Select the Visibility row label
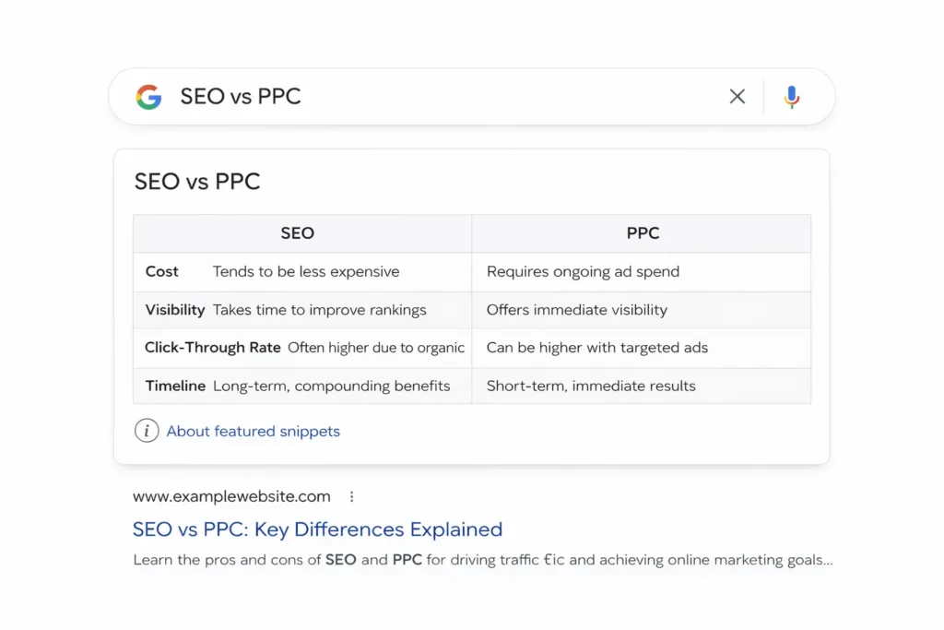The image size is (944, 630). pyautogui.click(x=174, y=310)
